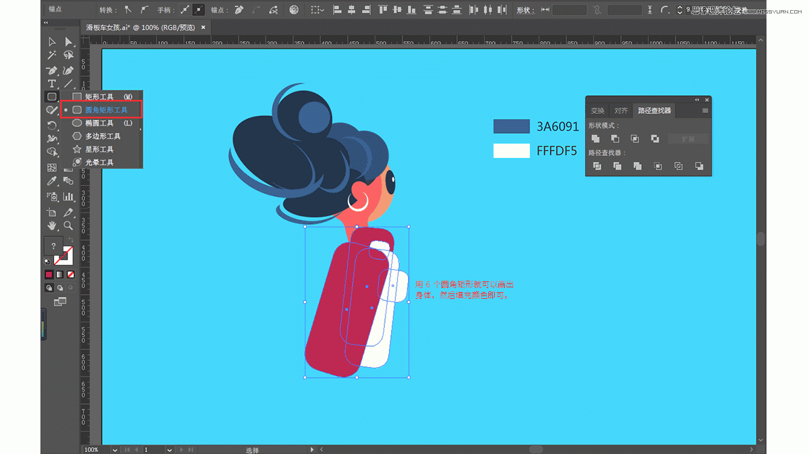Image resolution: width=809 pixels, height=454 pixels.
Task: Click the Rotate tool icon
Action: click(x=52, y=125)
